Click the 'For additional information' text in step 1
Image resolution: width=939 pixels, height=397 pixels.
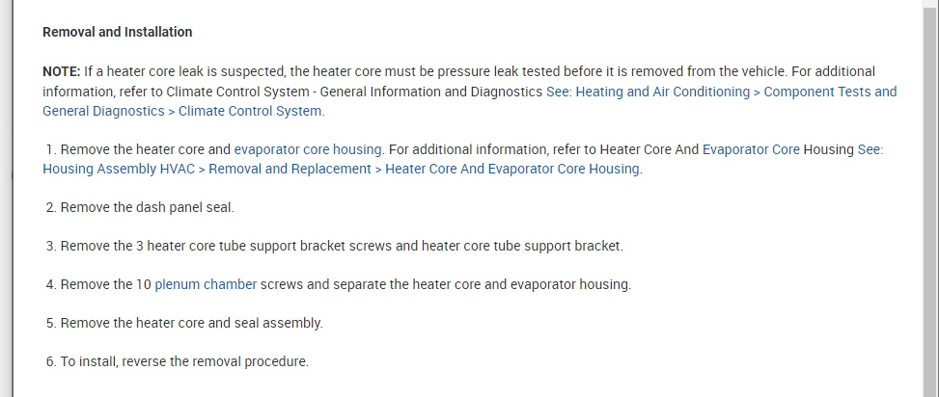coord(465,149)
